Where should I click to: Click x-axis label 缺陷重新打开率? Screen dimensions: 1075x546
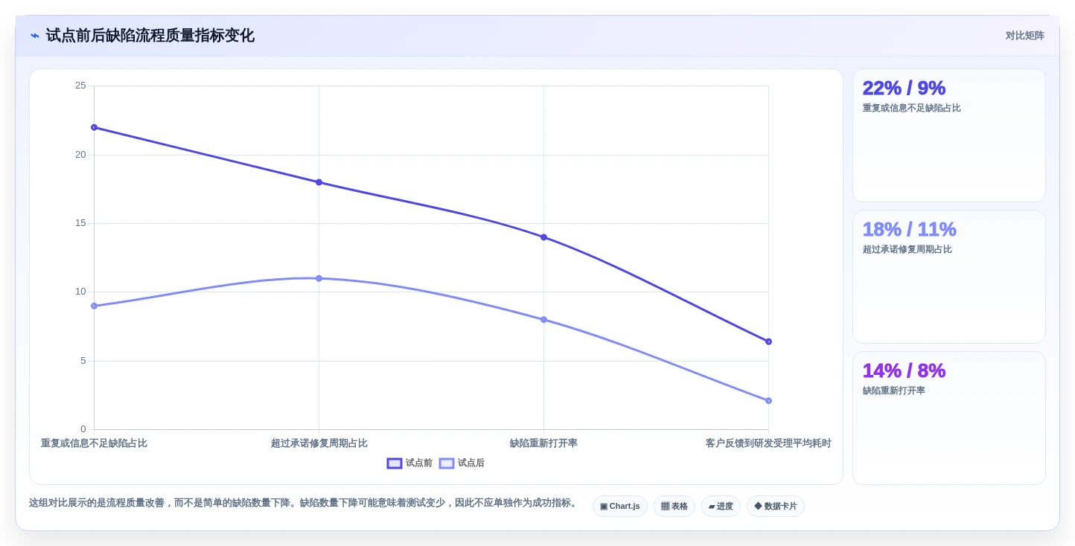click(543, 443)
